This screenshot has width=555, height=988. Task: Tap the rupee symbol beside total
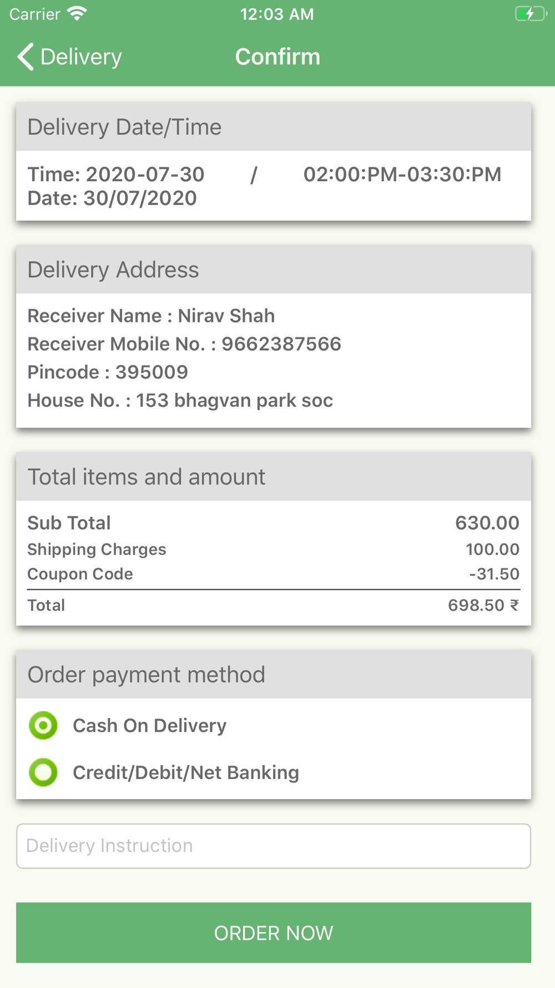514,605
